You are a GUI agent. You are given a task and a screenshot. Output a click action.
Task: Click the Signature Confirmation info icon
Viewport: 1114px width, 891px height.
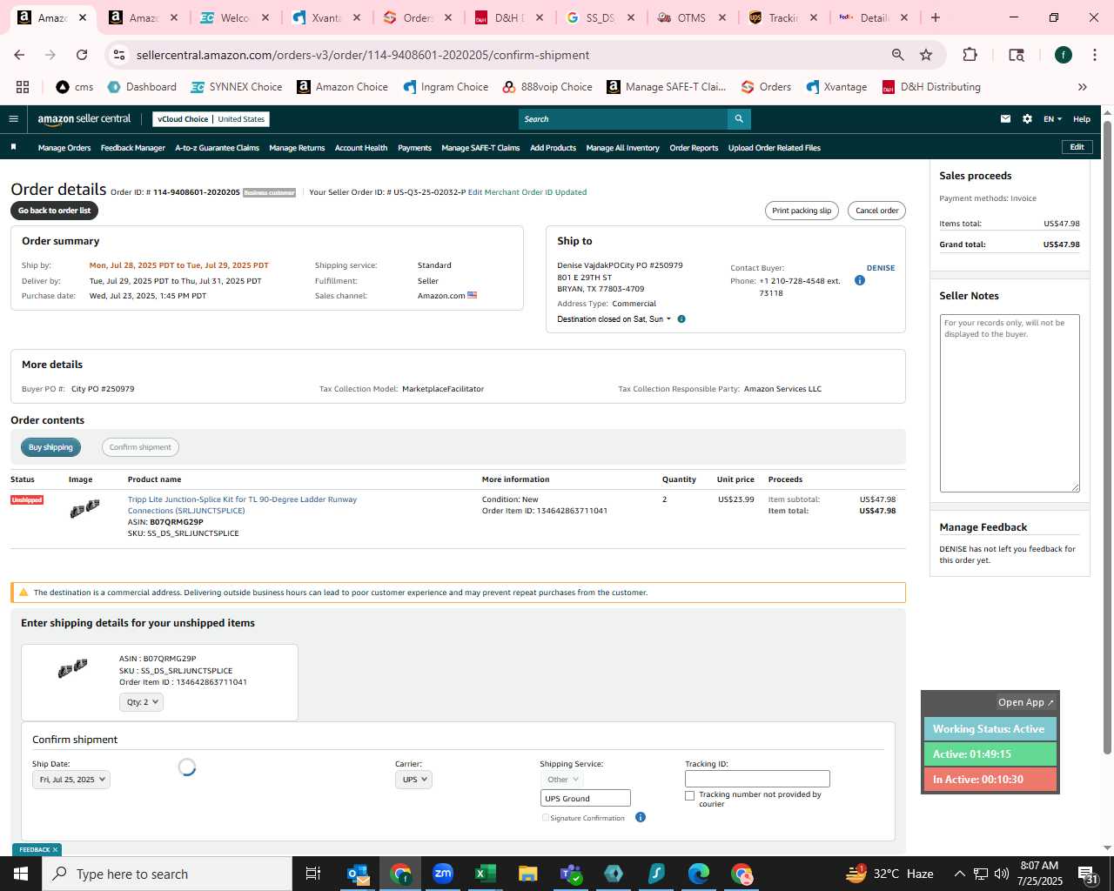(x=641, y=817)
